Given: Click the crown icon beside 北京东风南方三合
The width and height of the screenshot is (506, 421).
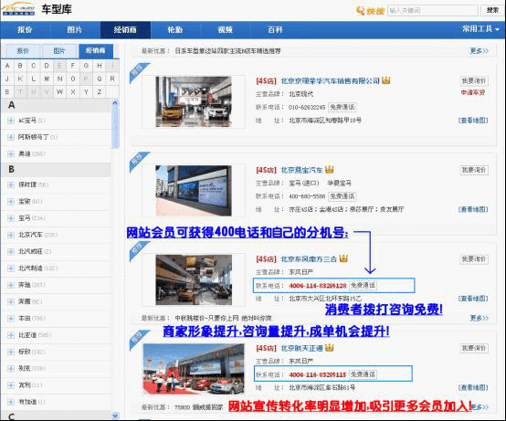Looking at the screenshot, I should pos(343,258).
